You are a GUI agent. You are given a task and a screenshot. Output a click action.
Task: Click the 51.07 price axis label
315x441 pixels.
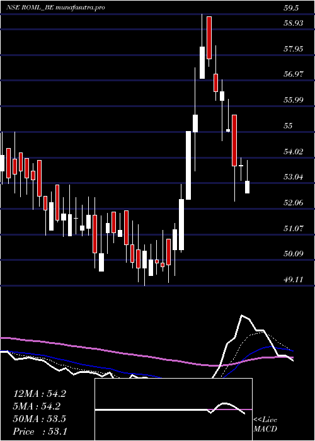coord(294,228)
